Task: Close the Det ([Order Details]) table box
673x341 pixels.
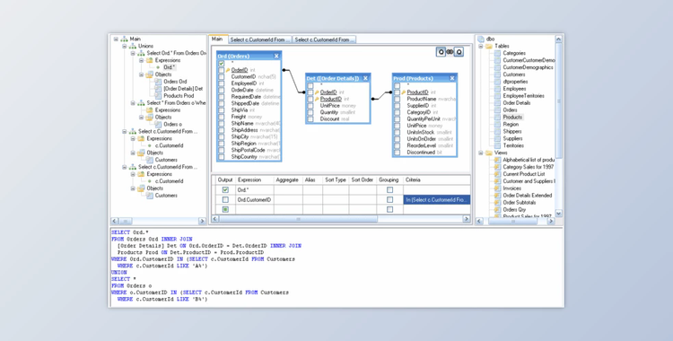Action: pyautogui.click(x=366, y=79)
